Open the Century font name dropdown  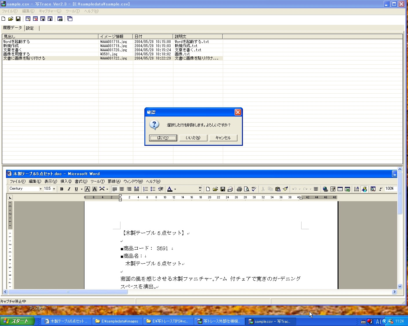[40, 189]
